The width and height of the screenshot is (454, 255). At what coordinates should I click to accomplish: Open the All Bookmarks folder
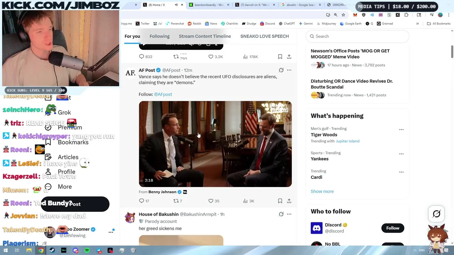pos(439,24)
